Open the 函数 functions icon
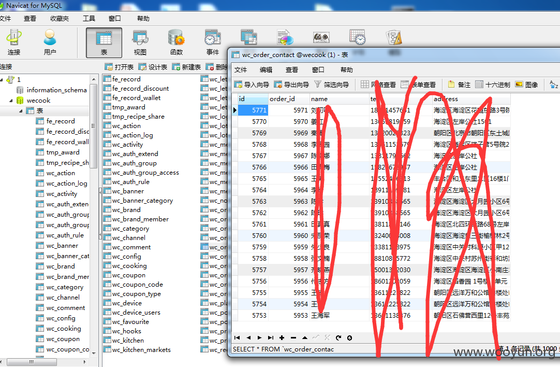The width and height of the screenshot is (560, 367). [176, 43]
